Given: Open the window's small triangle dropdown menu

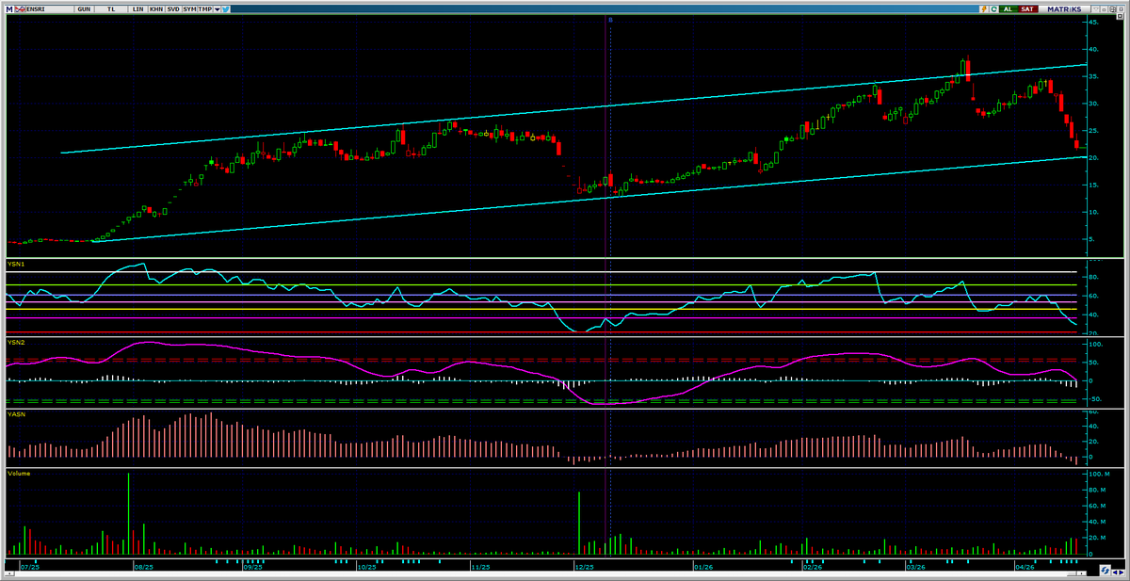Looking at the screenshot, I should 1096,9.
